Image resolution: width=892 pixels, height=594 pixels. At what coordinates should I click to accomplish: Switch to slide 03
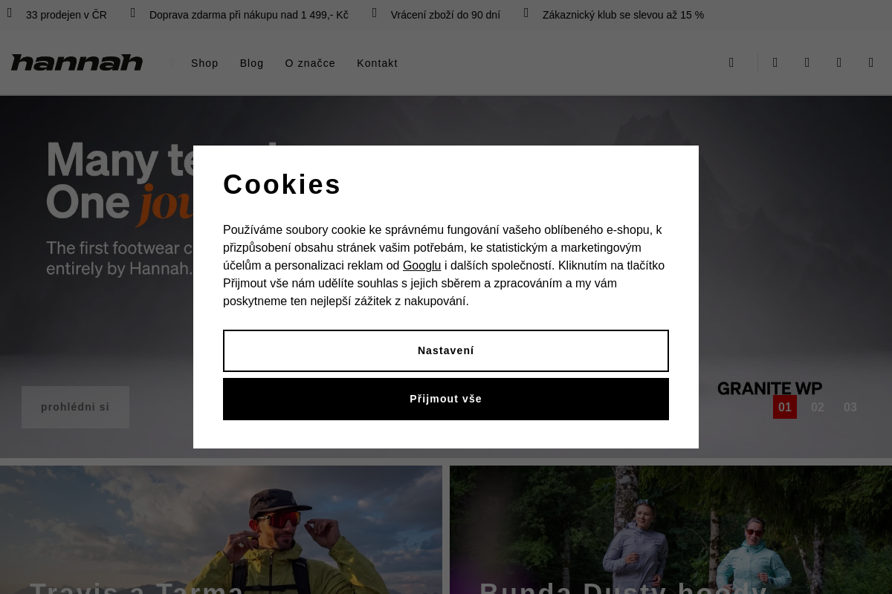click(x=850, y=407)
